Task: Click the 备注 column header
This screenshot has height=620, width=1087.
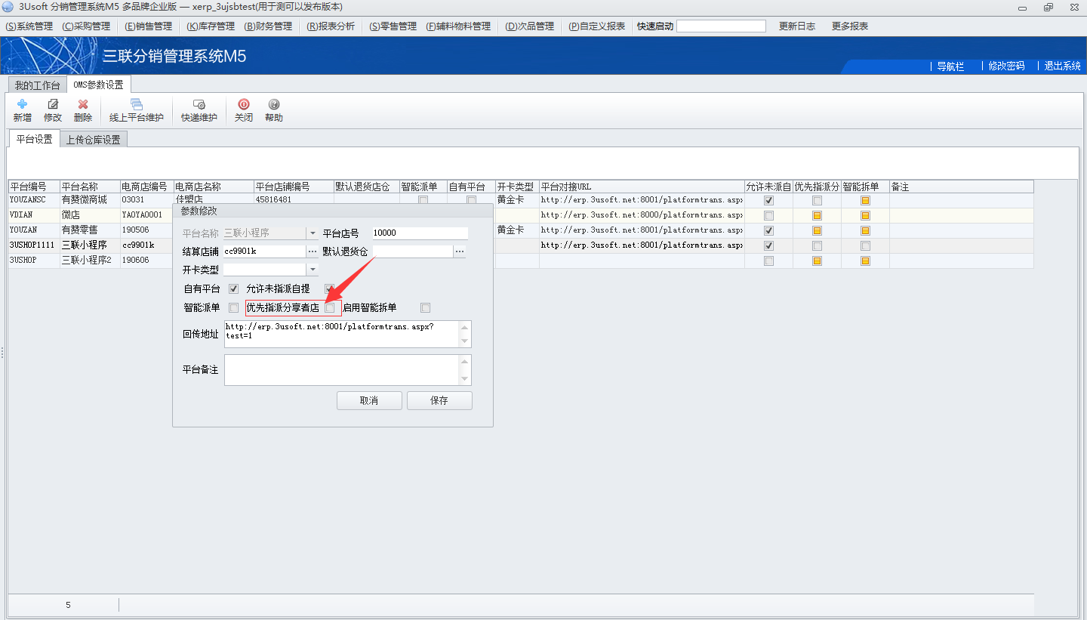Action: (961, 187)
